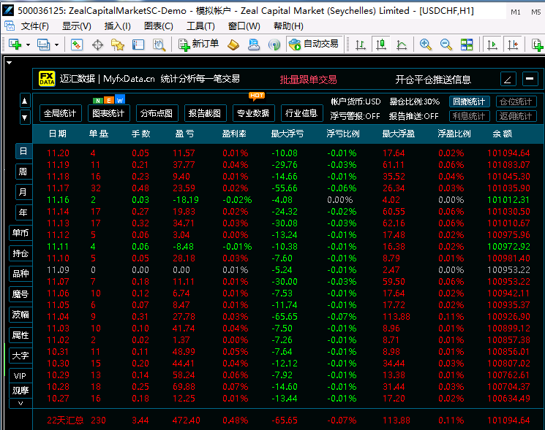Switch to 日 daily view tab
The width and height of the screenshot is (545, 430).
(23, 151)
